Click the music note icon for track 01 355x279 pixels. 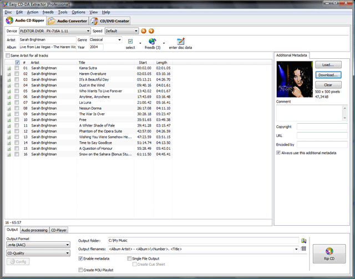click(9, 68)
